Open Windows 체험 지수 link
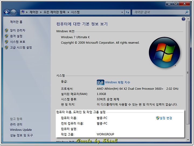This screenshot has width=194, height=146. [117, 82]
